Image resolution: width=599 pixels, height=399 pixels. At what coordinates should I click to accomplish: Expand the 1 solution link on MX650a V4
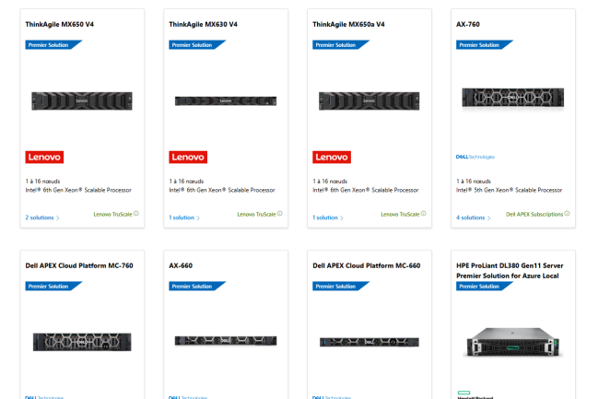pos(328,218)
